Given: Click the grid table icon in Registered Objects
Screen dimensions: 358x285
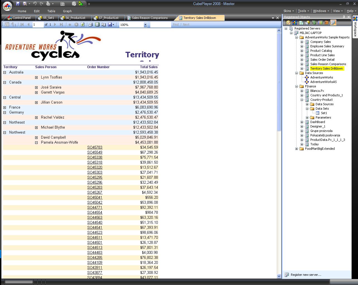Looking at the screenshot, I should point(301,23).
